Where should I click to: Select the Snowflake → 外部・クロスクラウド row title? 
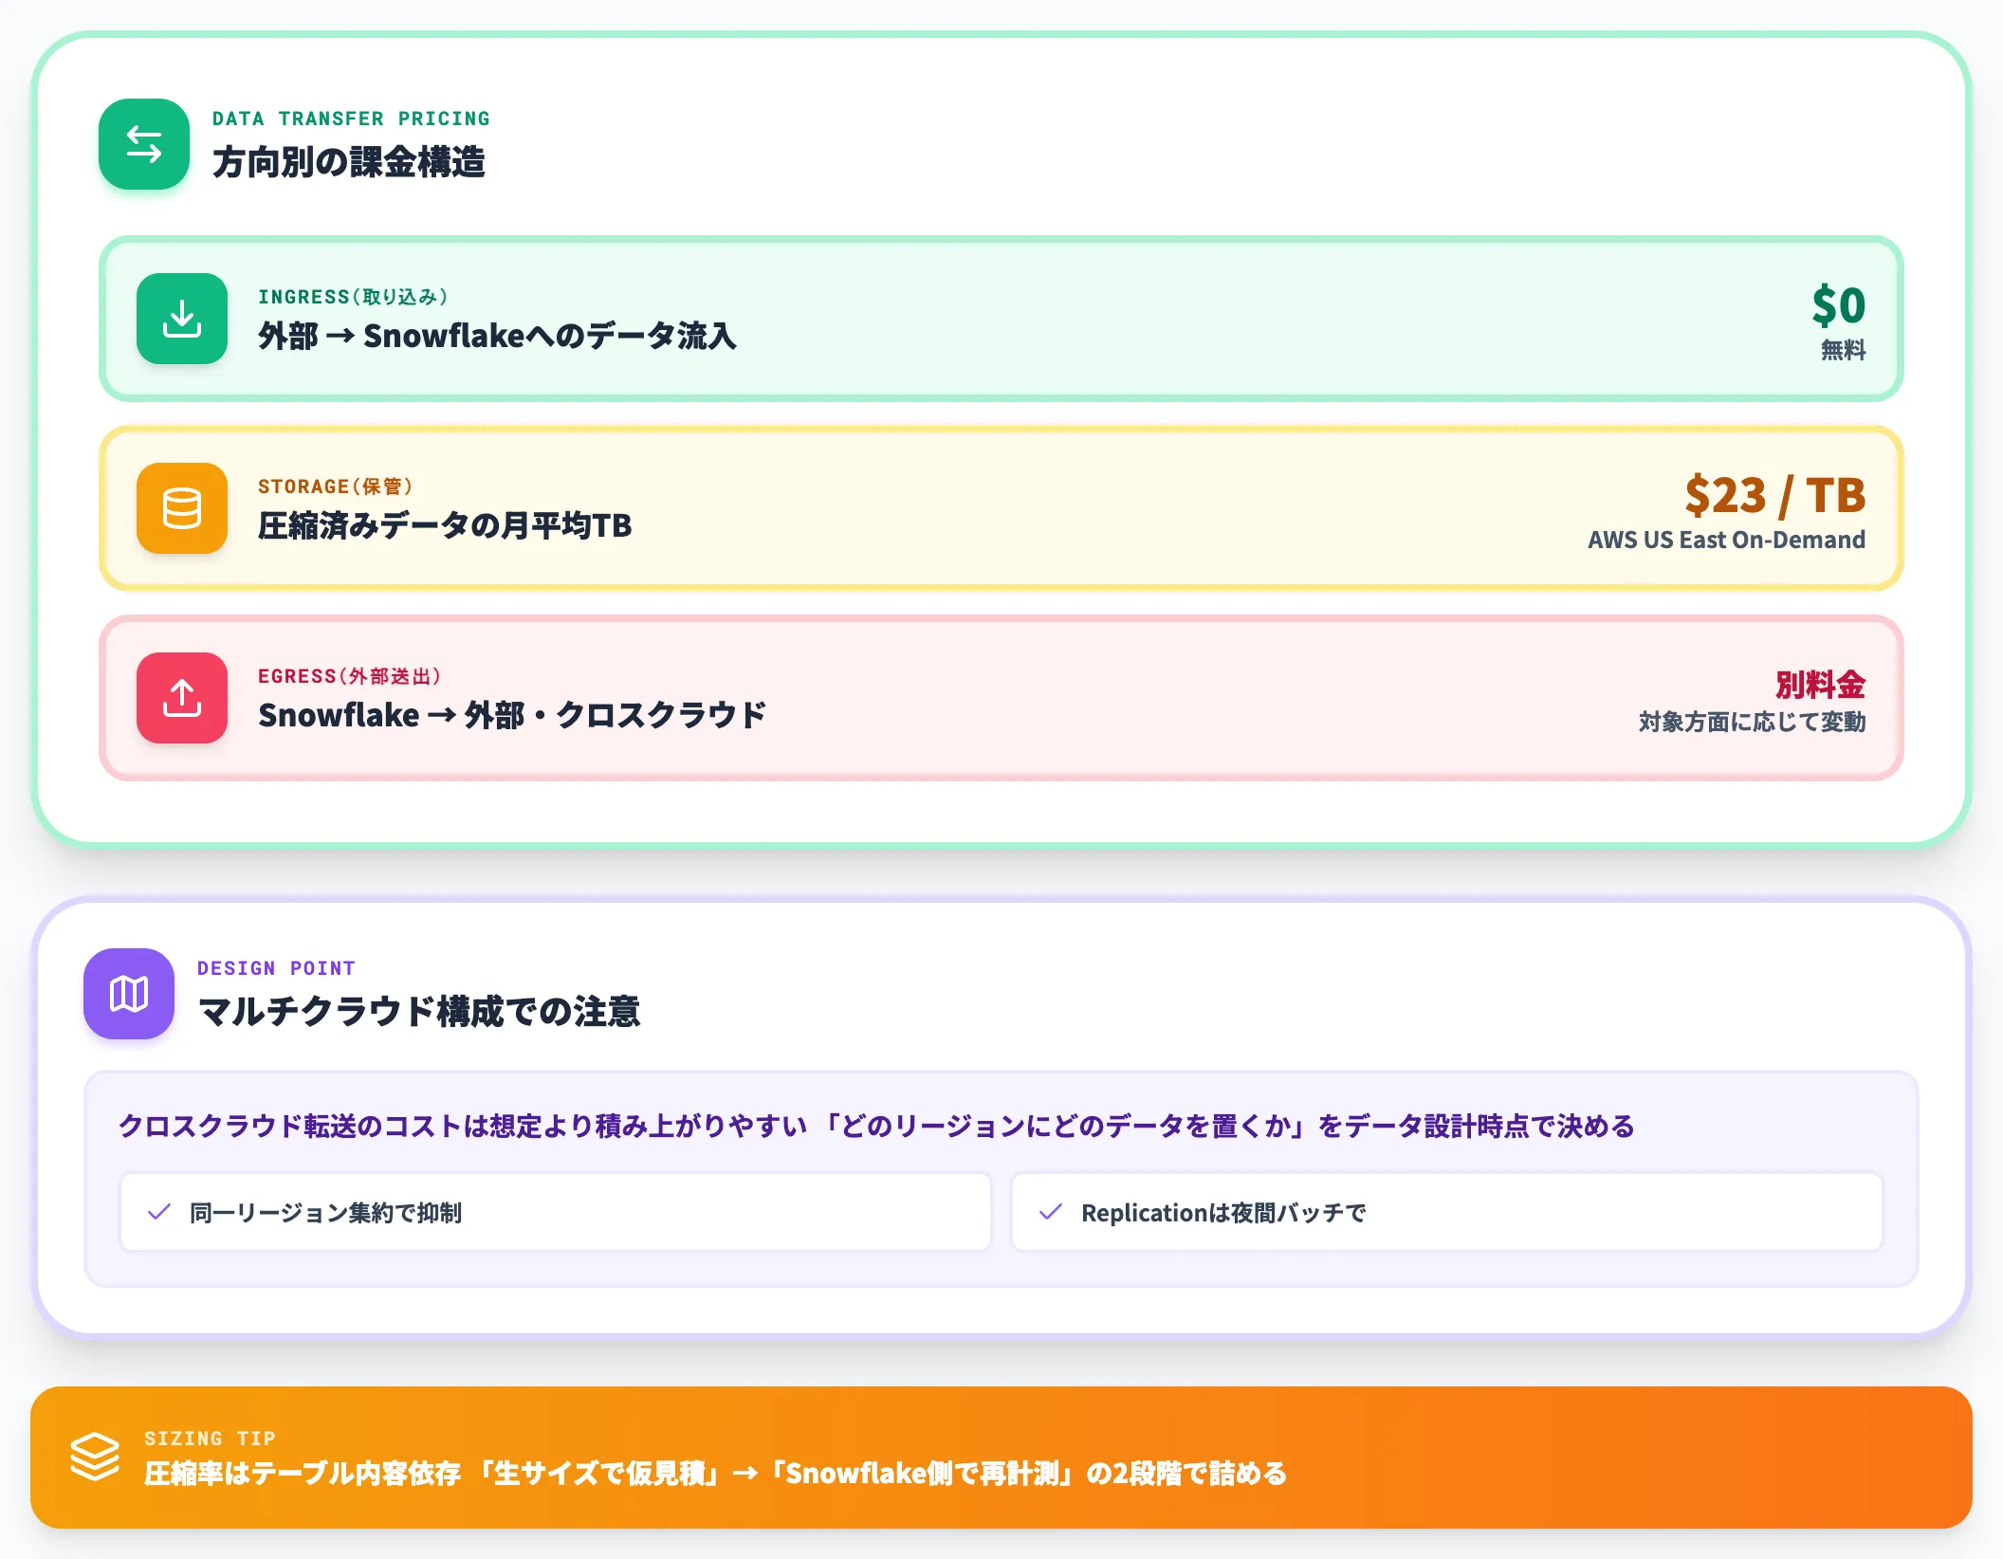coord(512,715)
